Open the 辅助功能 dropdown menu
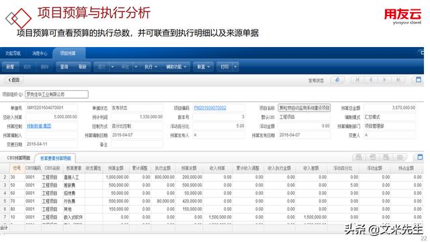 click(x=176, y=67)
